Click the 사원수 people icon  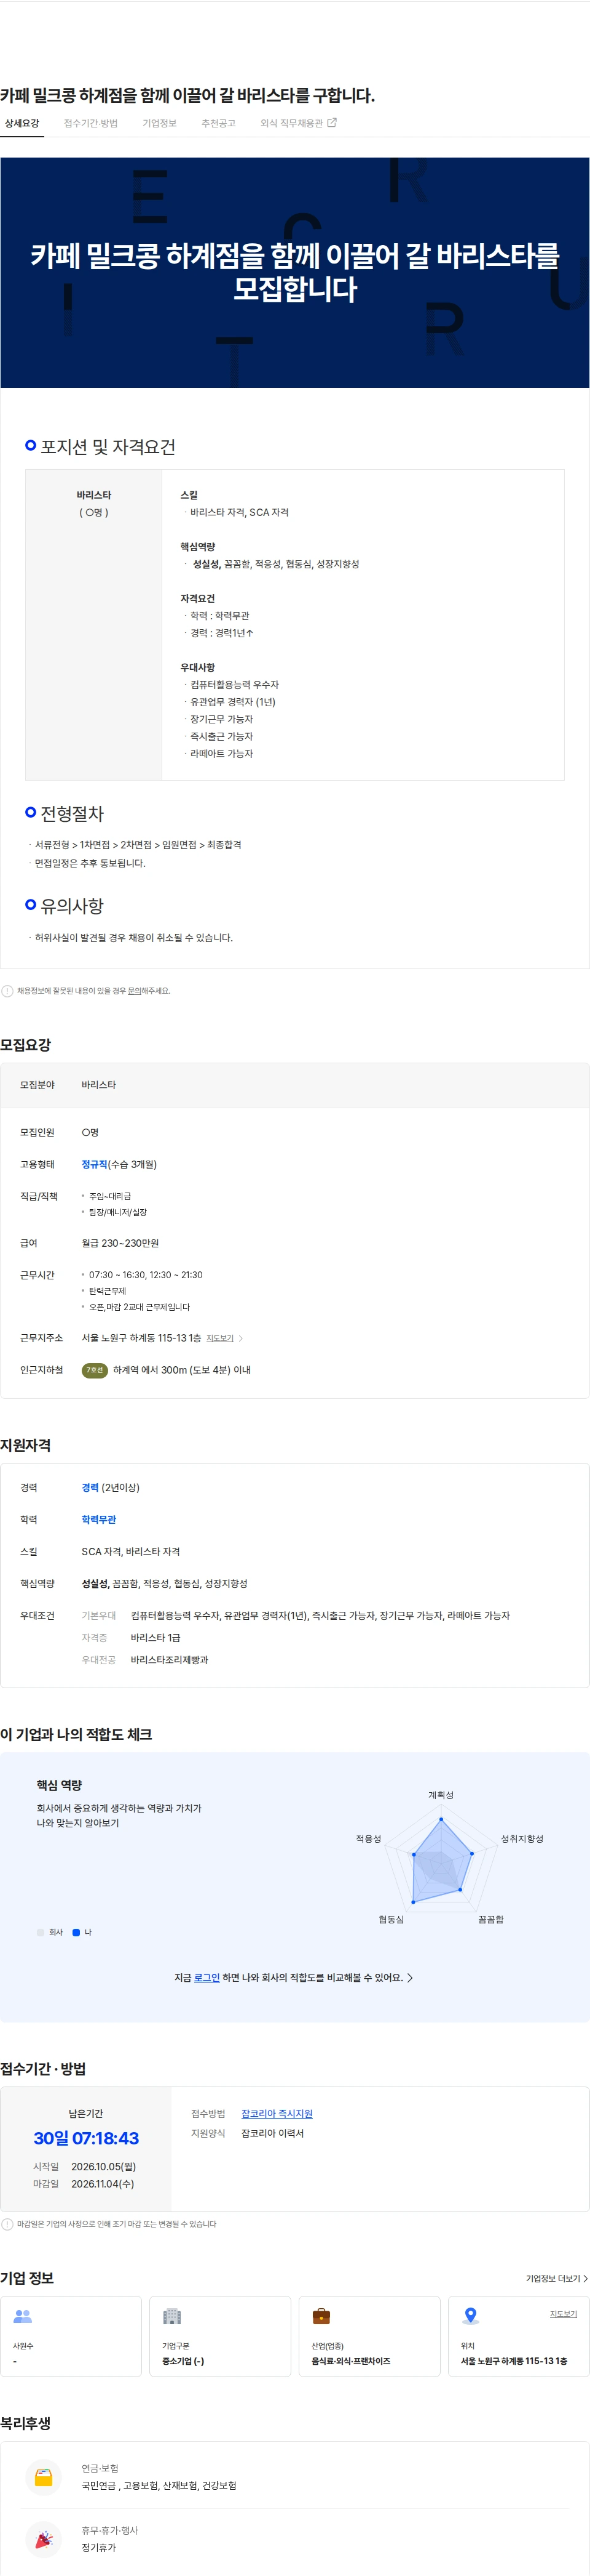[23, 2316]
